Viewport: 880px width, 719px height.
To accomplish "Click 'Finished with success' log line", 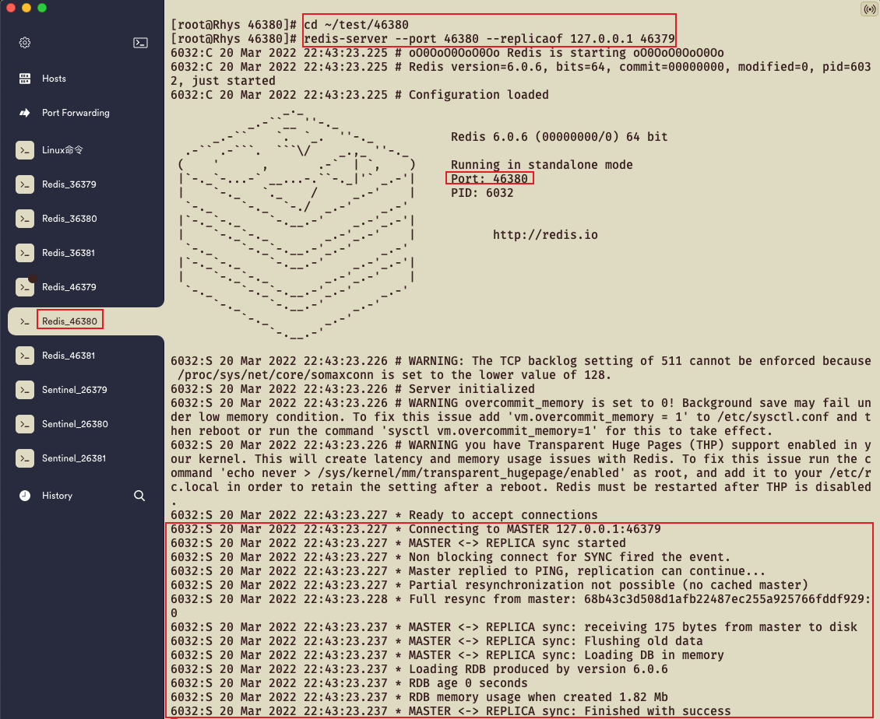I will (x=451, y=711).
